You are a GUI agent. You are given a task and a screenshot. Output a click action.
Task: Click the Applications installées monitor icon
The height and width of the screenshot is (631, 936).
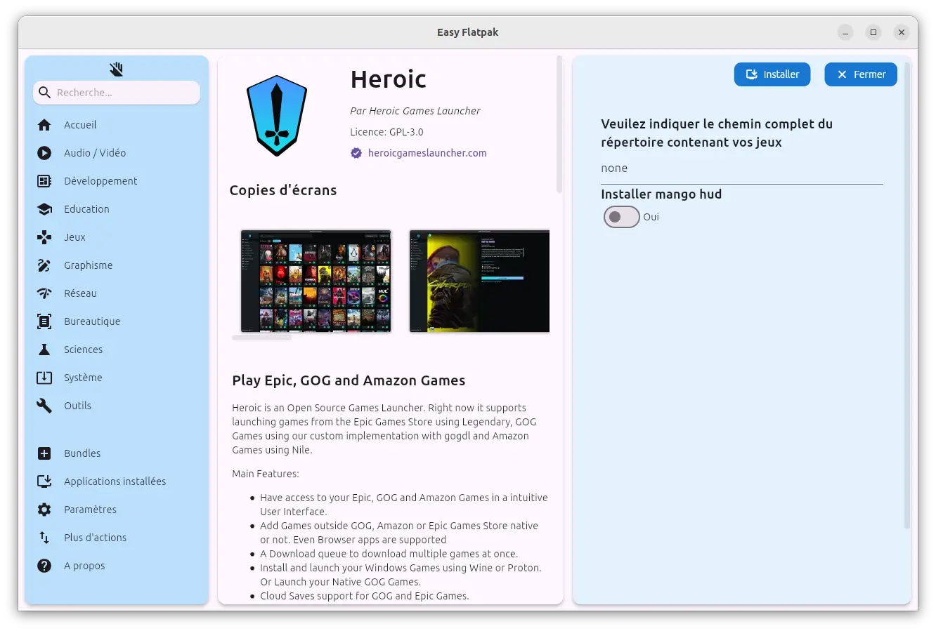44,481
